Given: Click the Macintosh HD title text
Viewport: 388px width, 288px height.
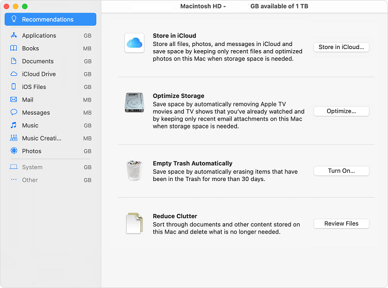Looking at the screenshot, I should [x=201, y=6].
